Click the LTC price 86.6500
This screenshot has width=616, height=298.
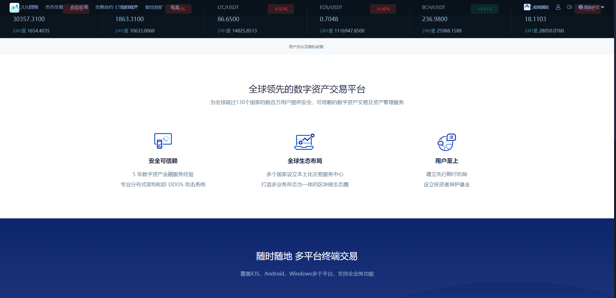tap(228, 19)
